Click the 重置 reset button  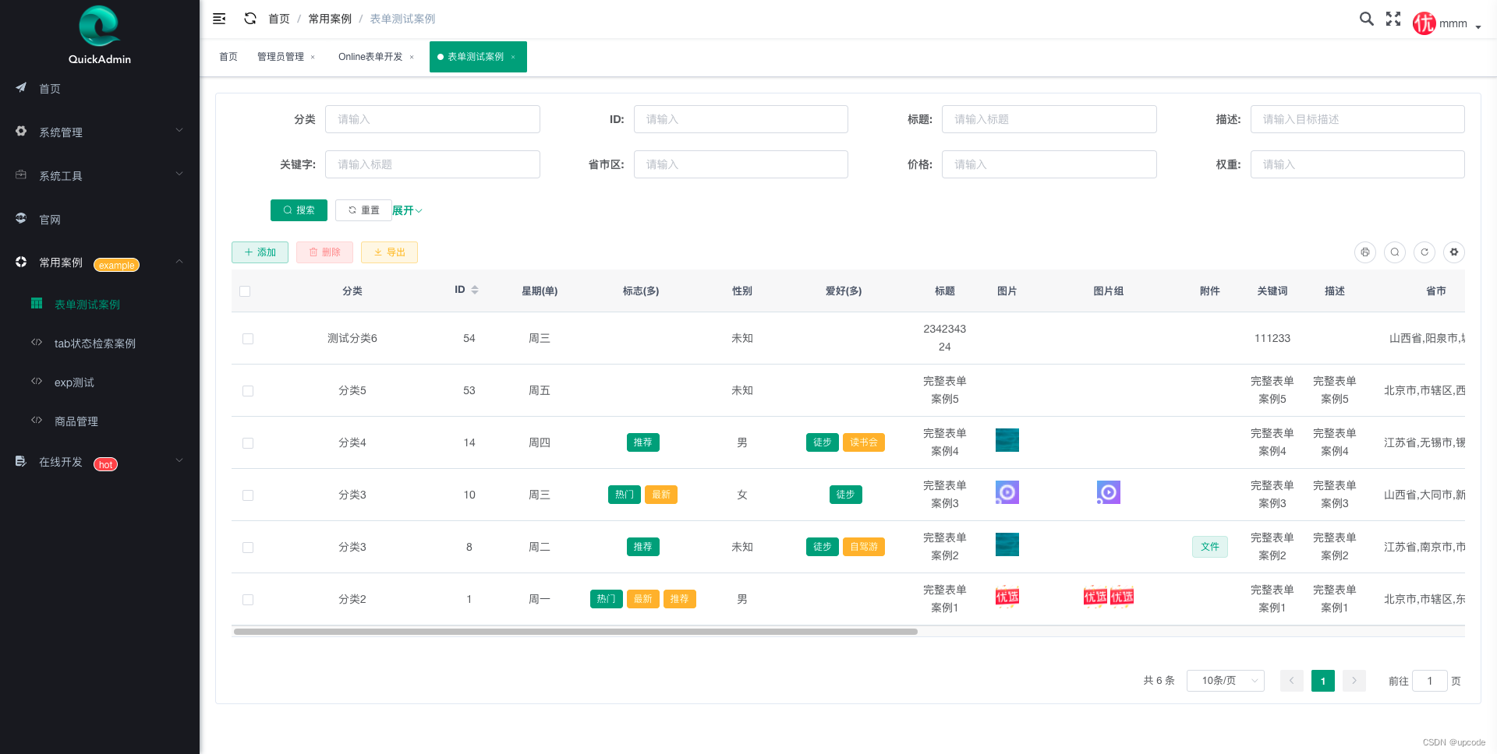click(x=363, y=210)
